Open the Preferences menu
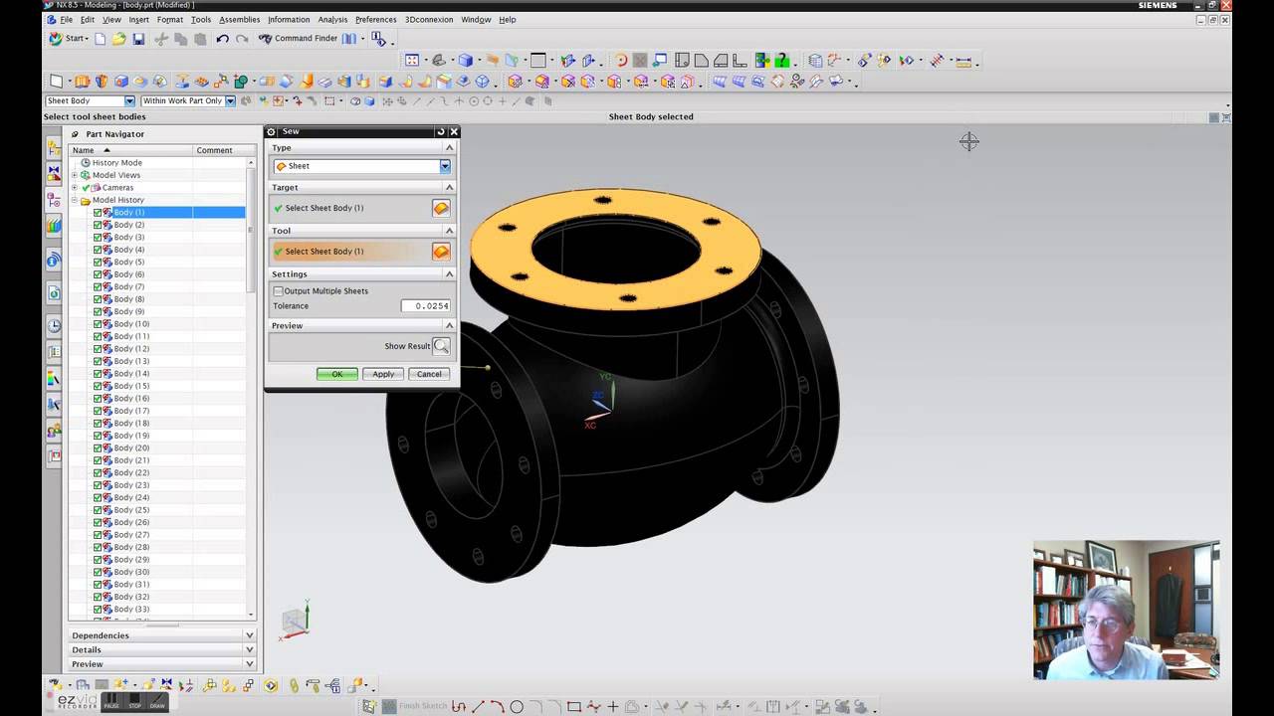This screenshot has width=1274, height=716. click(375, 20)
